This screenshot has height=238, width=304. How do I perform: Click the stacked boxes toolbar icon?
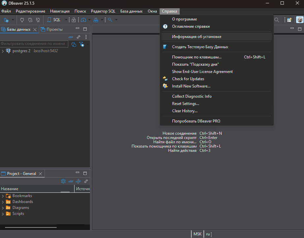point(96,20)
